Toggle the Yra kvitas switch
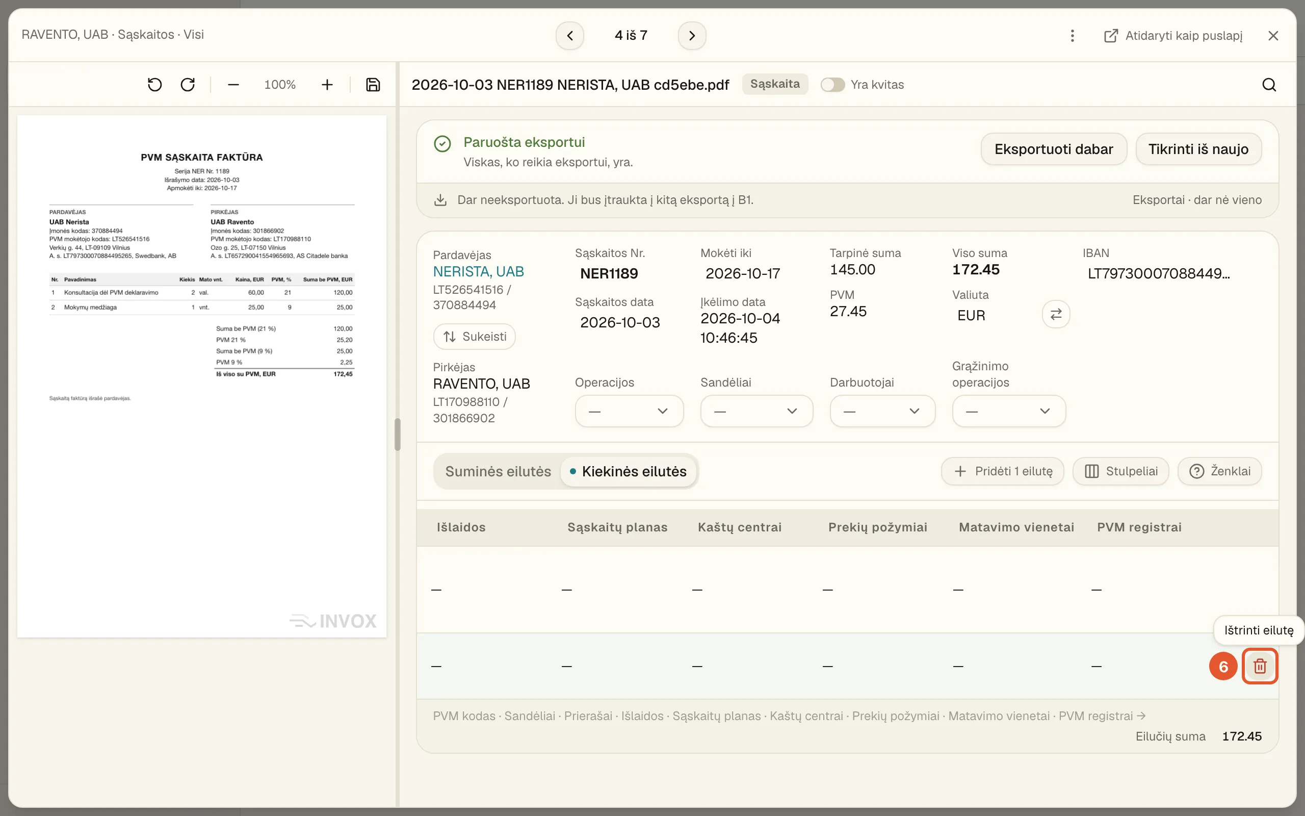Screen dimensions: 1305x816 832,85
